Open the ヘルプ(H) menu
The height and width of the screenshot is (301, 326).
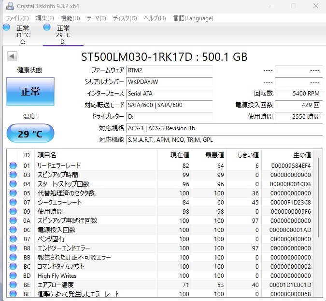[155, 18]
